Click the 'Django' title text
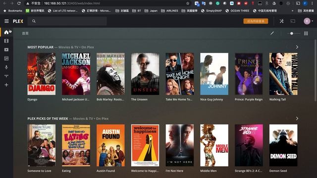This screenshot has width=317, height=178. [x=32, y=99]
